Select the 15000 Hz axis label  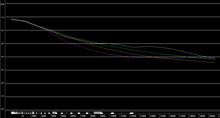coord(163,116)
